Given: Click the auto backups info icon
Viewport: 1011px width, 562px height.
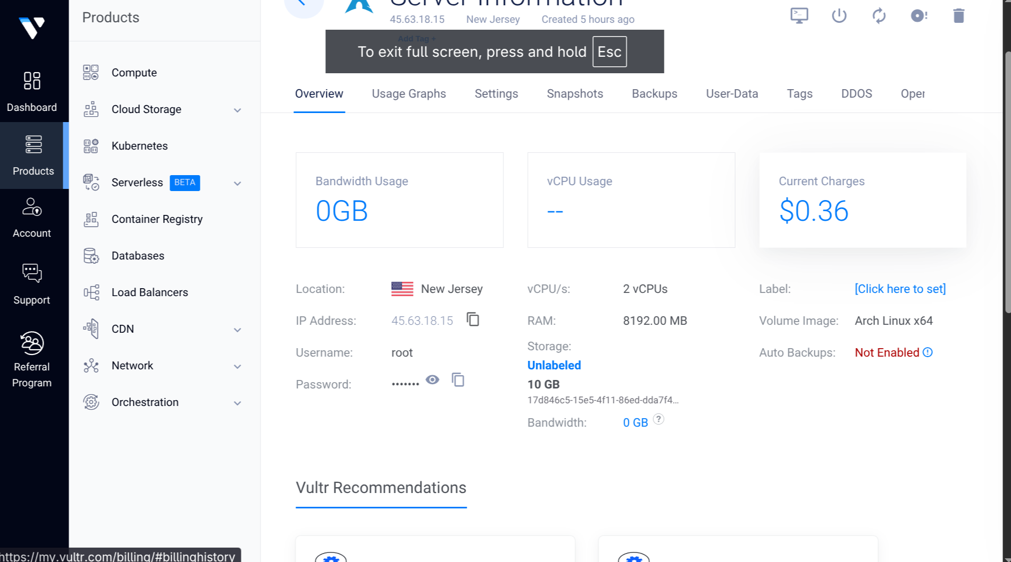Looking at the screenshot, I should (x=928, y=352).
